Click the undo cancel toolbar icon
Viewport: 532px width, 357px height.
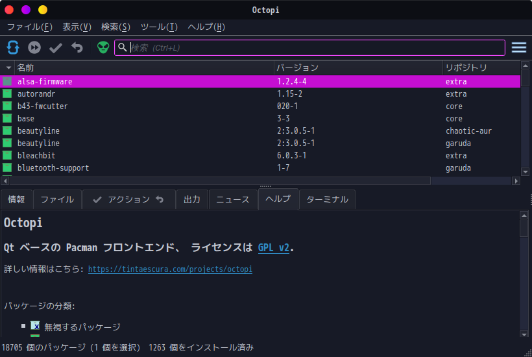tap(77, 47)
